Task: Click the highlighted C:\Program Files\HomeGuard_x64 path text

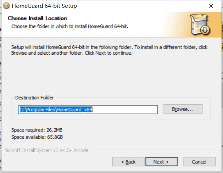Action: click(56, 110)
